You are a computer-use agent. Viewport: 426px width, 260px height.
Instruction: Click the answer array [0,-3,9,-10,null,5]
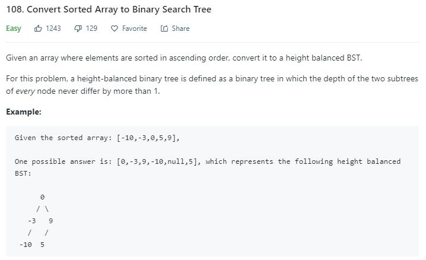158,161
